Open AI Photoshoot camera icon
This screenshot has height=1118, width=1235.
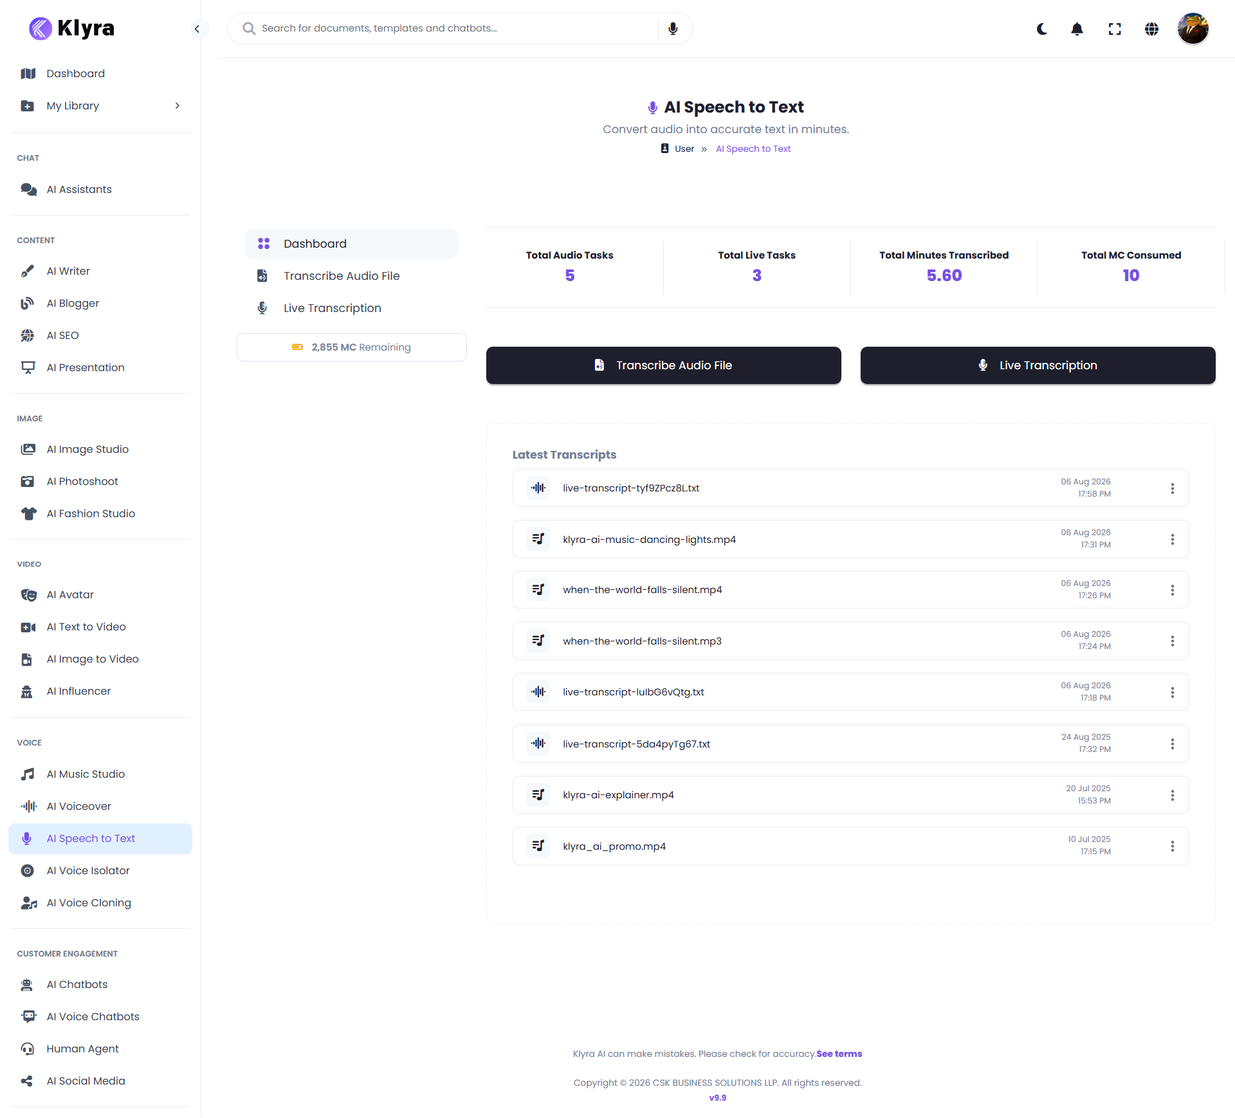pos(28,481)
